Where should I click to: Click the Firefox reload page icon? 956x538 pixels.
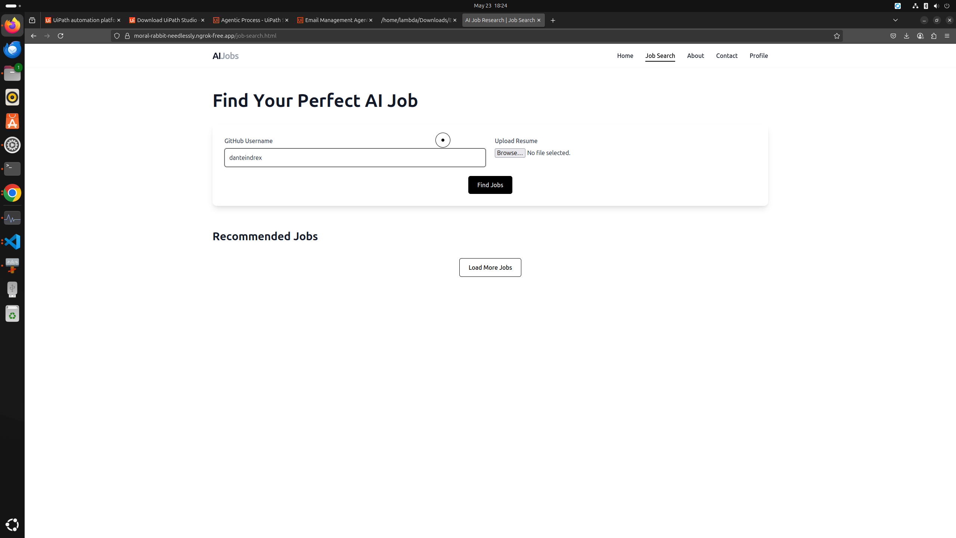pyautogui.click(x=60, y=36)
